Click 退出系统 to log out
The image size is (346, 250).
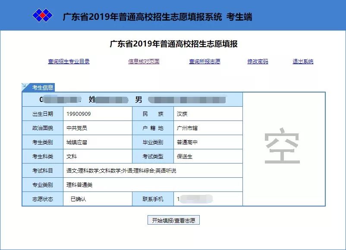tap(303, 62)
